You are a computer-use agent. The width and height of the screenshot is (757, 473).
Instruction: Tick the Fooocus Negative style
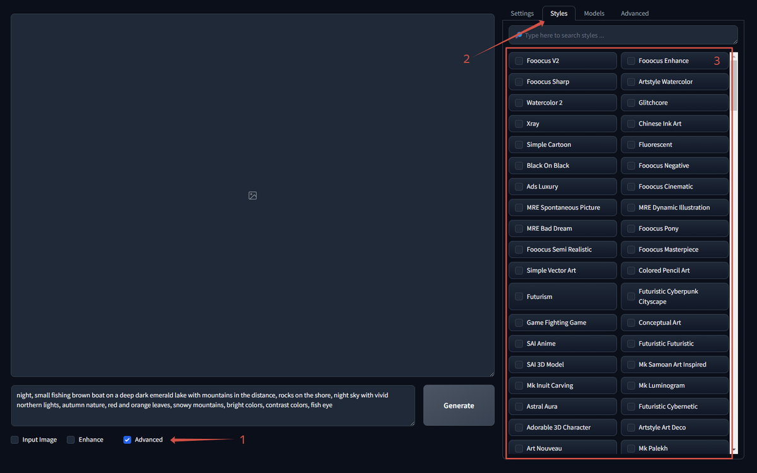tap(631, 165)
